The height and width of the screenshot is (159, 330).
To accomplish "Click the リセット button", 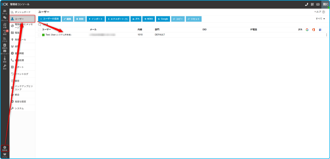I will coord(194,19).
